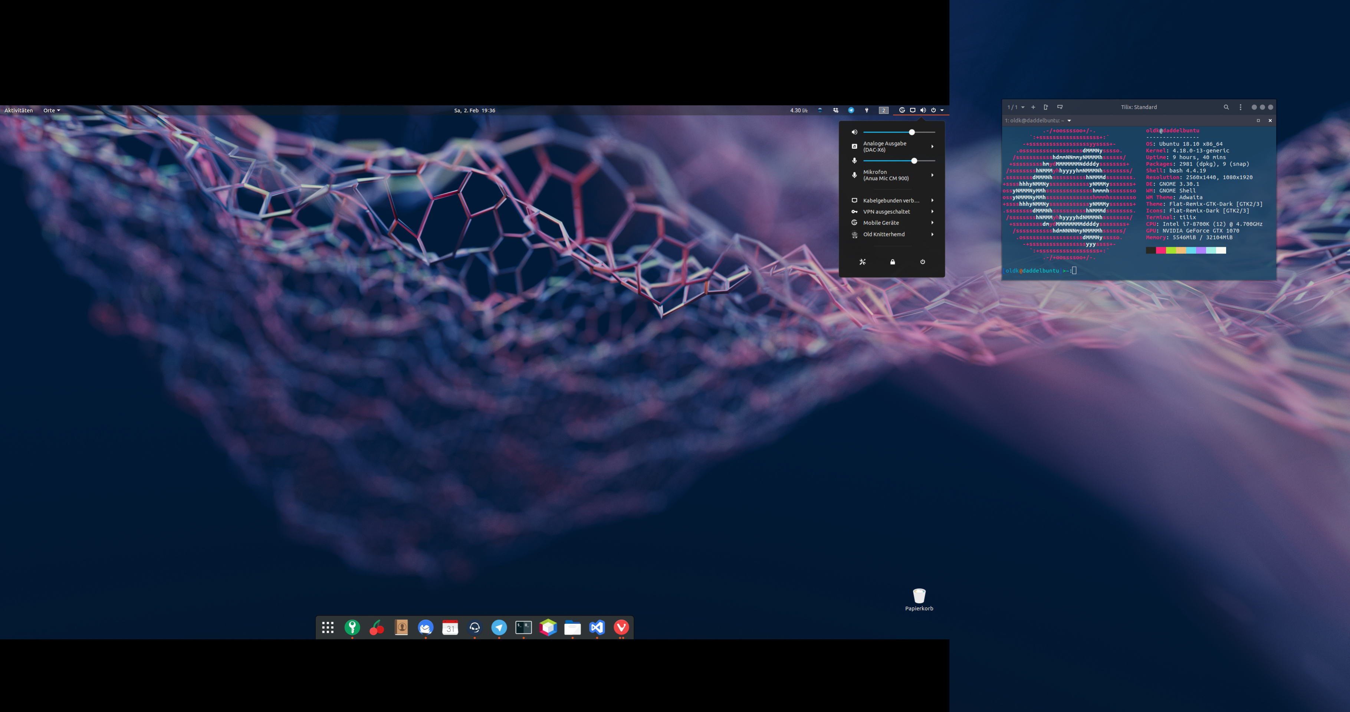Adjust the output volume slider
The image size is (1350, 712).
(899, 132)
